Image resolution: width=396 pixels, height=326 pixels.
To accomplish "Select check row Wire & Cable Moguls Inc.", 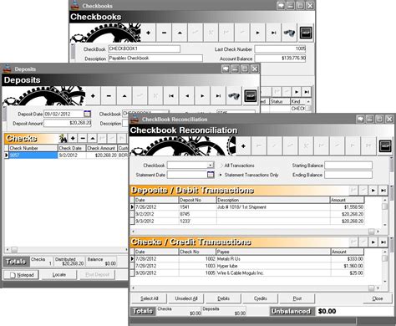I will coord(247,273).
